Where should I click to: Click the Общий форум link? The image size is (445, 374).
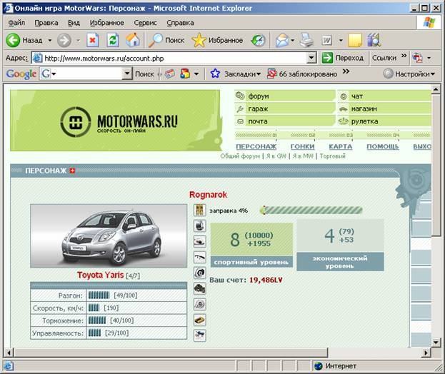[x=240, y=156]
